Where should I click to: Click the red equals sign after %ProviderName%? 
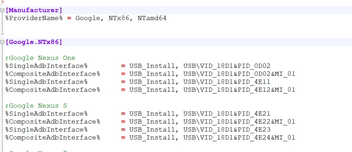click(x=69, y=18)
